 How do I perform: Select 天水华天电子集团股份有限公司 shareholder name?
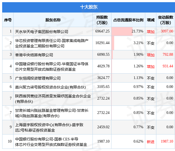tap(42, 32)
